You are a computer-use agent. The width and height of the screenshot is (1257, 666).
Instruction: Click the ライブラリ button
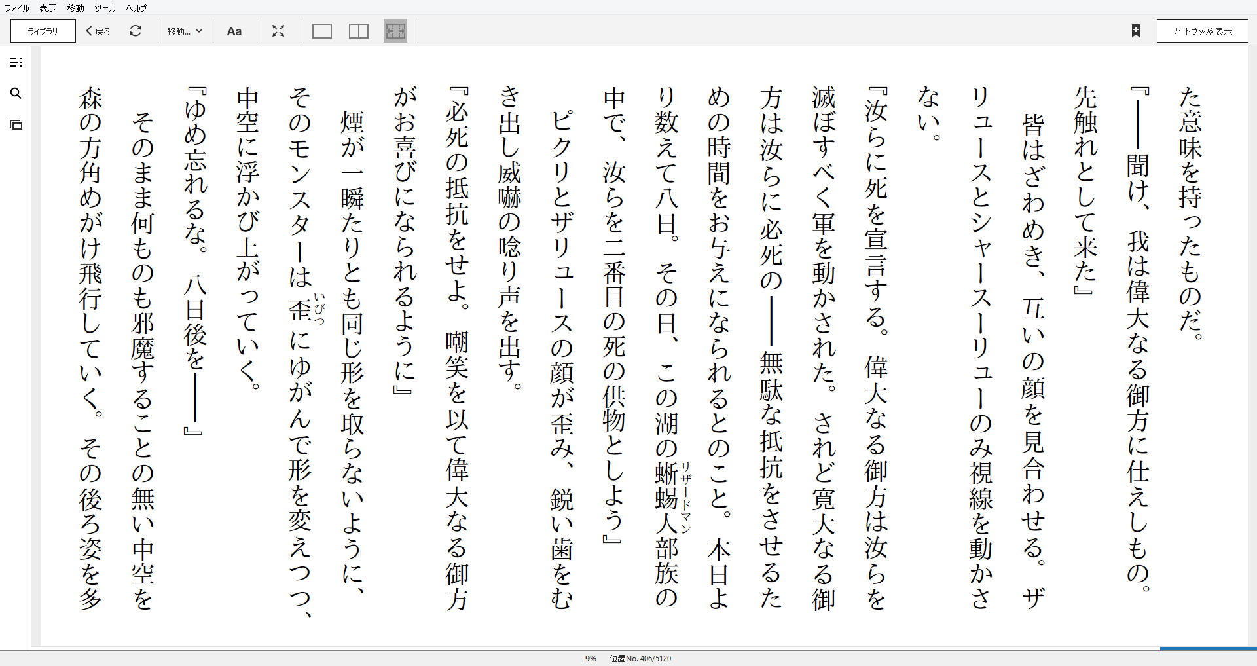(x=43, y=31)
